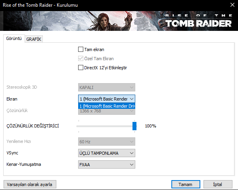The image size is (238, 190).
Task: Click the VSync label
Action: pos(12,153)
